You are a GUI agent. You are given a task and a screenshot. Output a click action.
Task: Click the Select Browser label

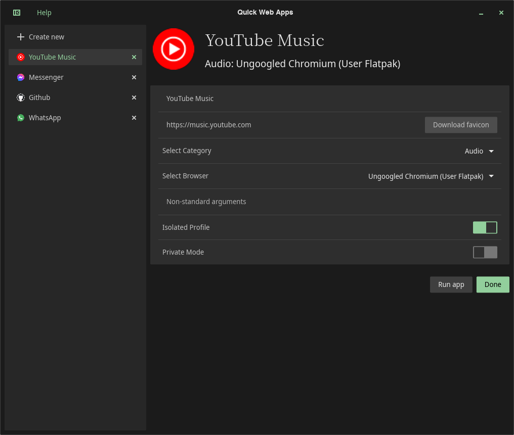tap(185, 176)
